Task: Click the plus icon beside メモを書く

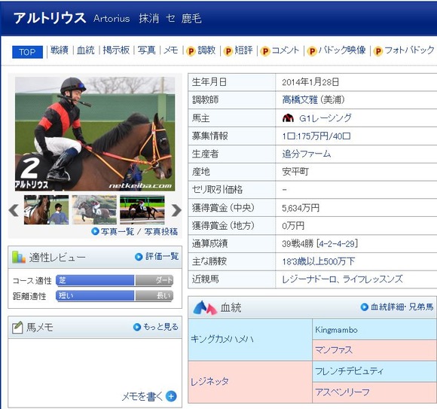Action: coord(171,396)
